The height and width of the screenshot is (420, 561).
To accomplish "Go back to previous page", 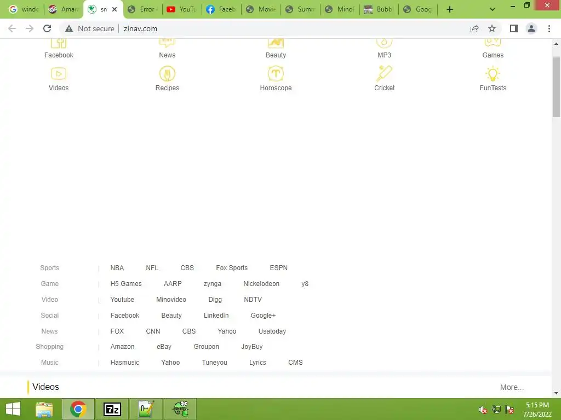I will [x=12, y=28].
